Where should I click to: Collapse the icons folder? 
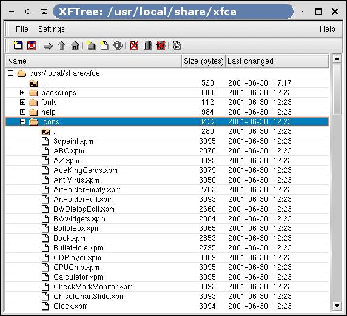[x=22, y=122]
